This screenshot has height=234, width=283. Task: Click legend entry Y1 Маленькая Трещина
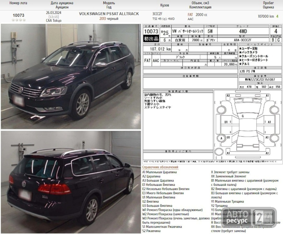pyautogui.click(x=228, y=201)
